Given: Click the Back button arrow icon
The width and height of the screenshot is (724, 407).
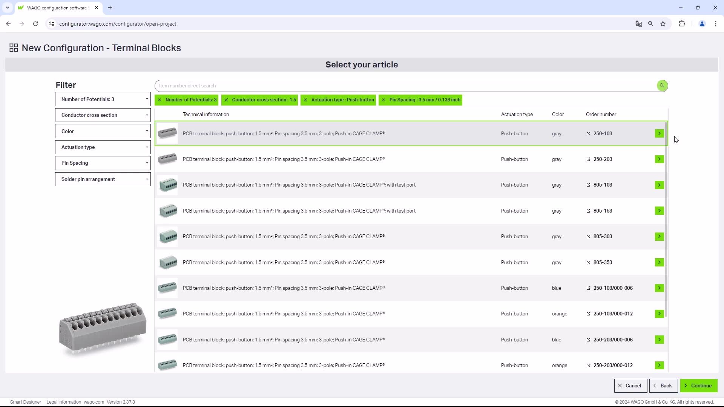Looking at the screenshot, I should (x=655, y=385).
